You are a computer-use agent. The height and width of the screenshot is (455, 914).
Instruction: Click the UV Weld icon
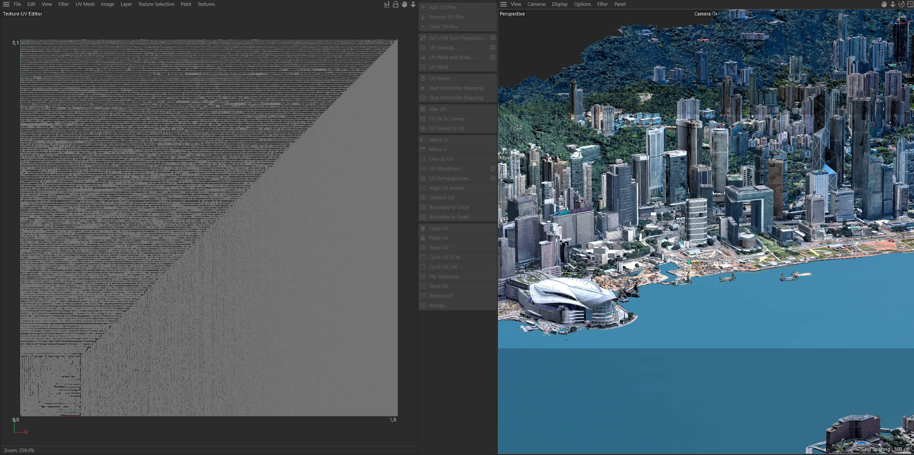[x=423, y=67]
